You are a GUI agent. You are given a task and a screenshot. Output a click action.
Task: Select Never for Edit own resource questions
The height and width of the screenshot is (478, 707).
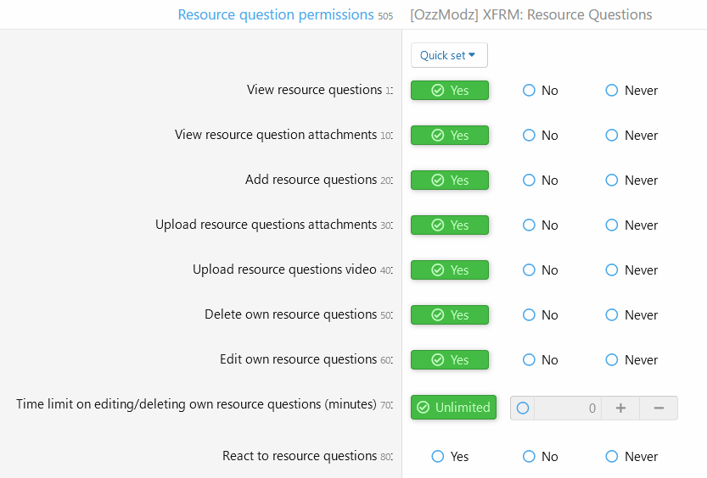[x=631, y=360]
